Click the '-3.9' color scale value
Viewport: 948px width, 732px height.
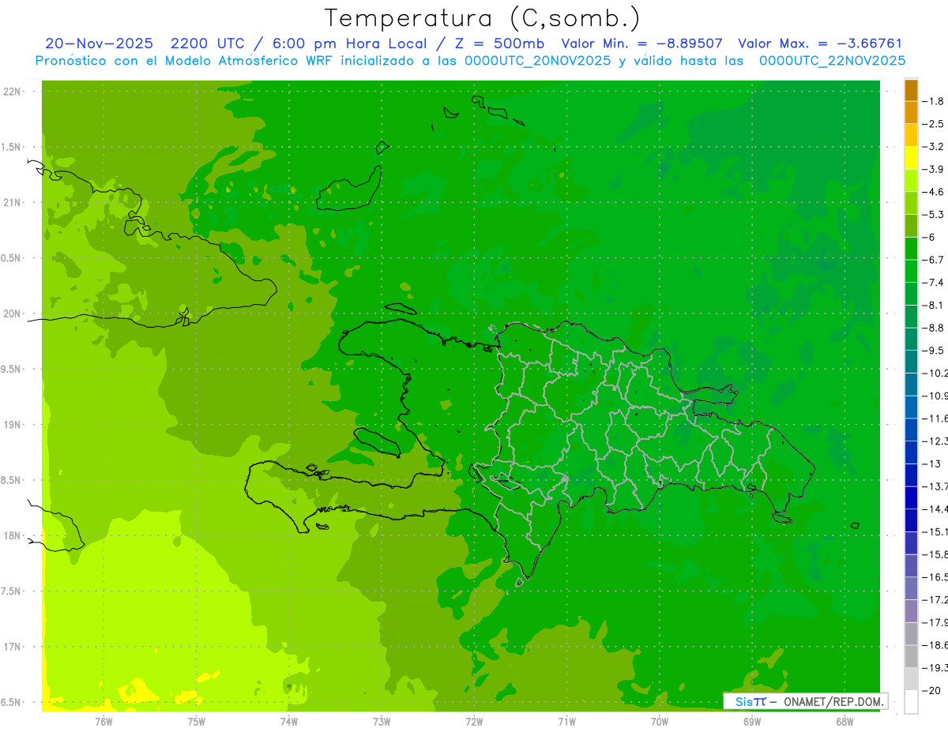(x=933, y=169)
